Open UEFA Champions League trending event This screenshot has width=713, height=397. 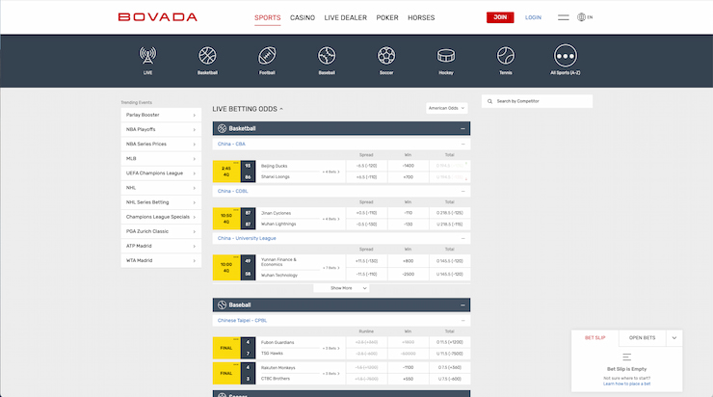[x=161, y=173]
